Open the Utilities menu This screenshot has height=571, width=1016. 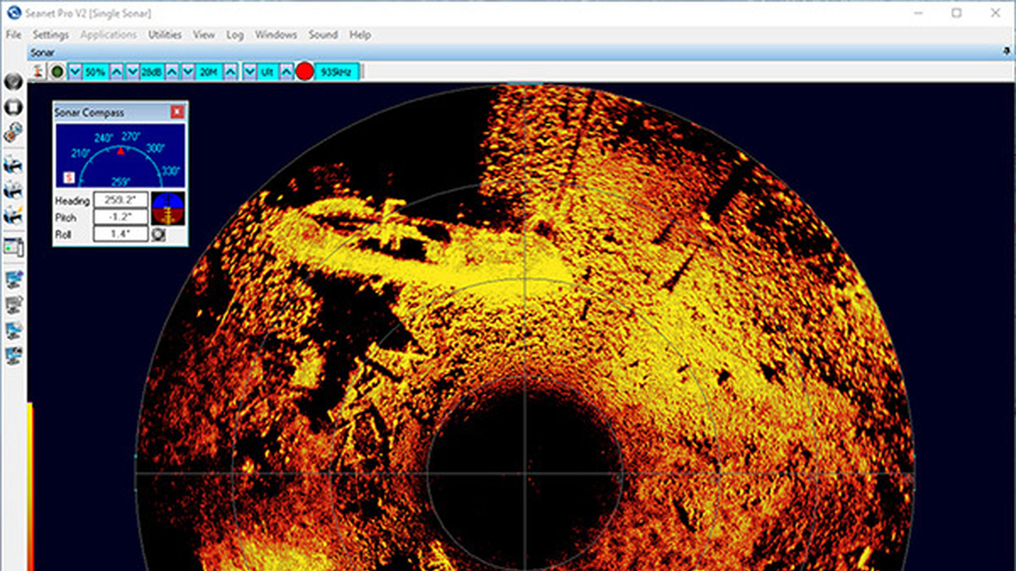tap(165, 35)
